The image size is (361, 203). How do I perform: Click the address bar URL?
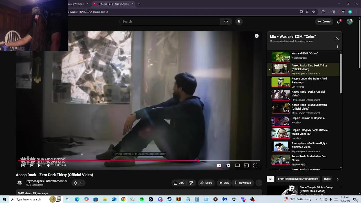tap(88, 12)
